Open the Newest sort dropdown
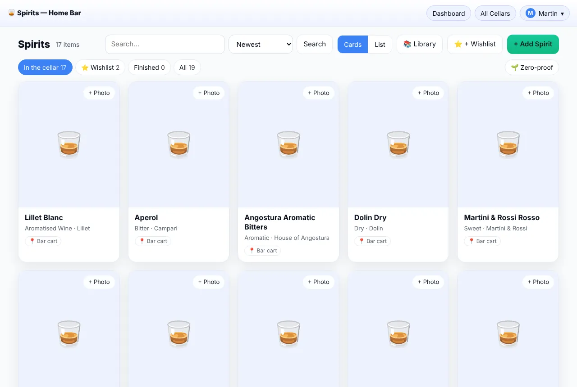The width and height of the screenshot is (577, 387). [x=261, y=44]
